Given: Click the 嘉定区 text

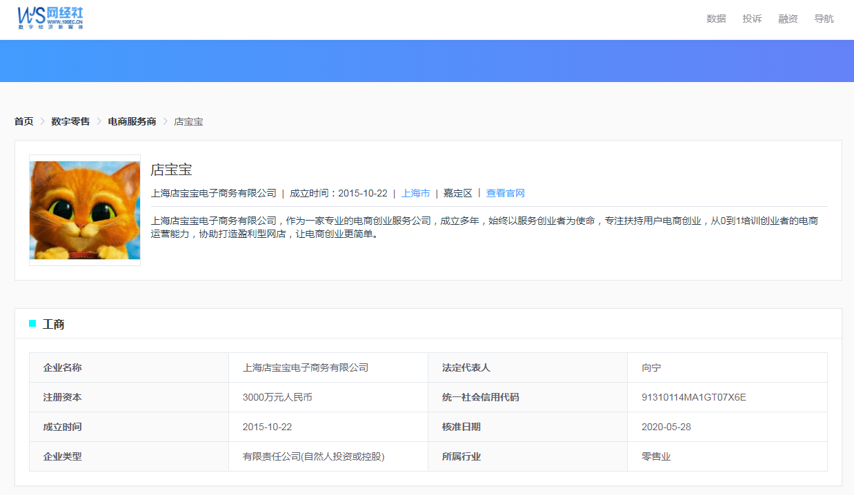Looking at the screenshot, I should point(458,193).
